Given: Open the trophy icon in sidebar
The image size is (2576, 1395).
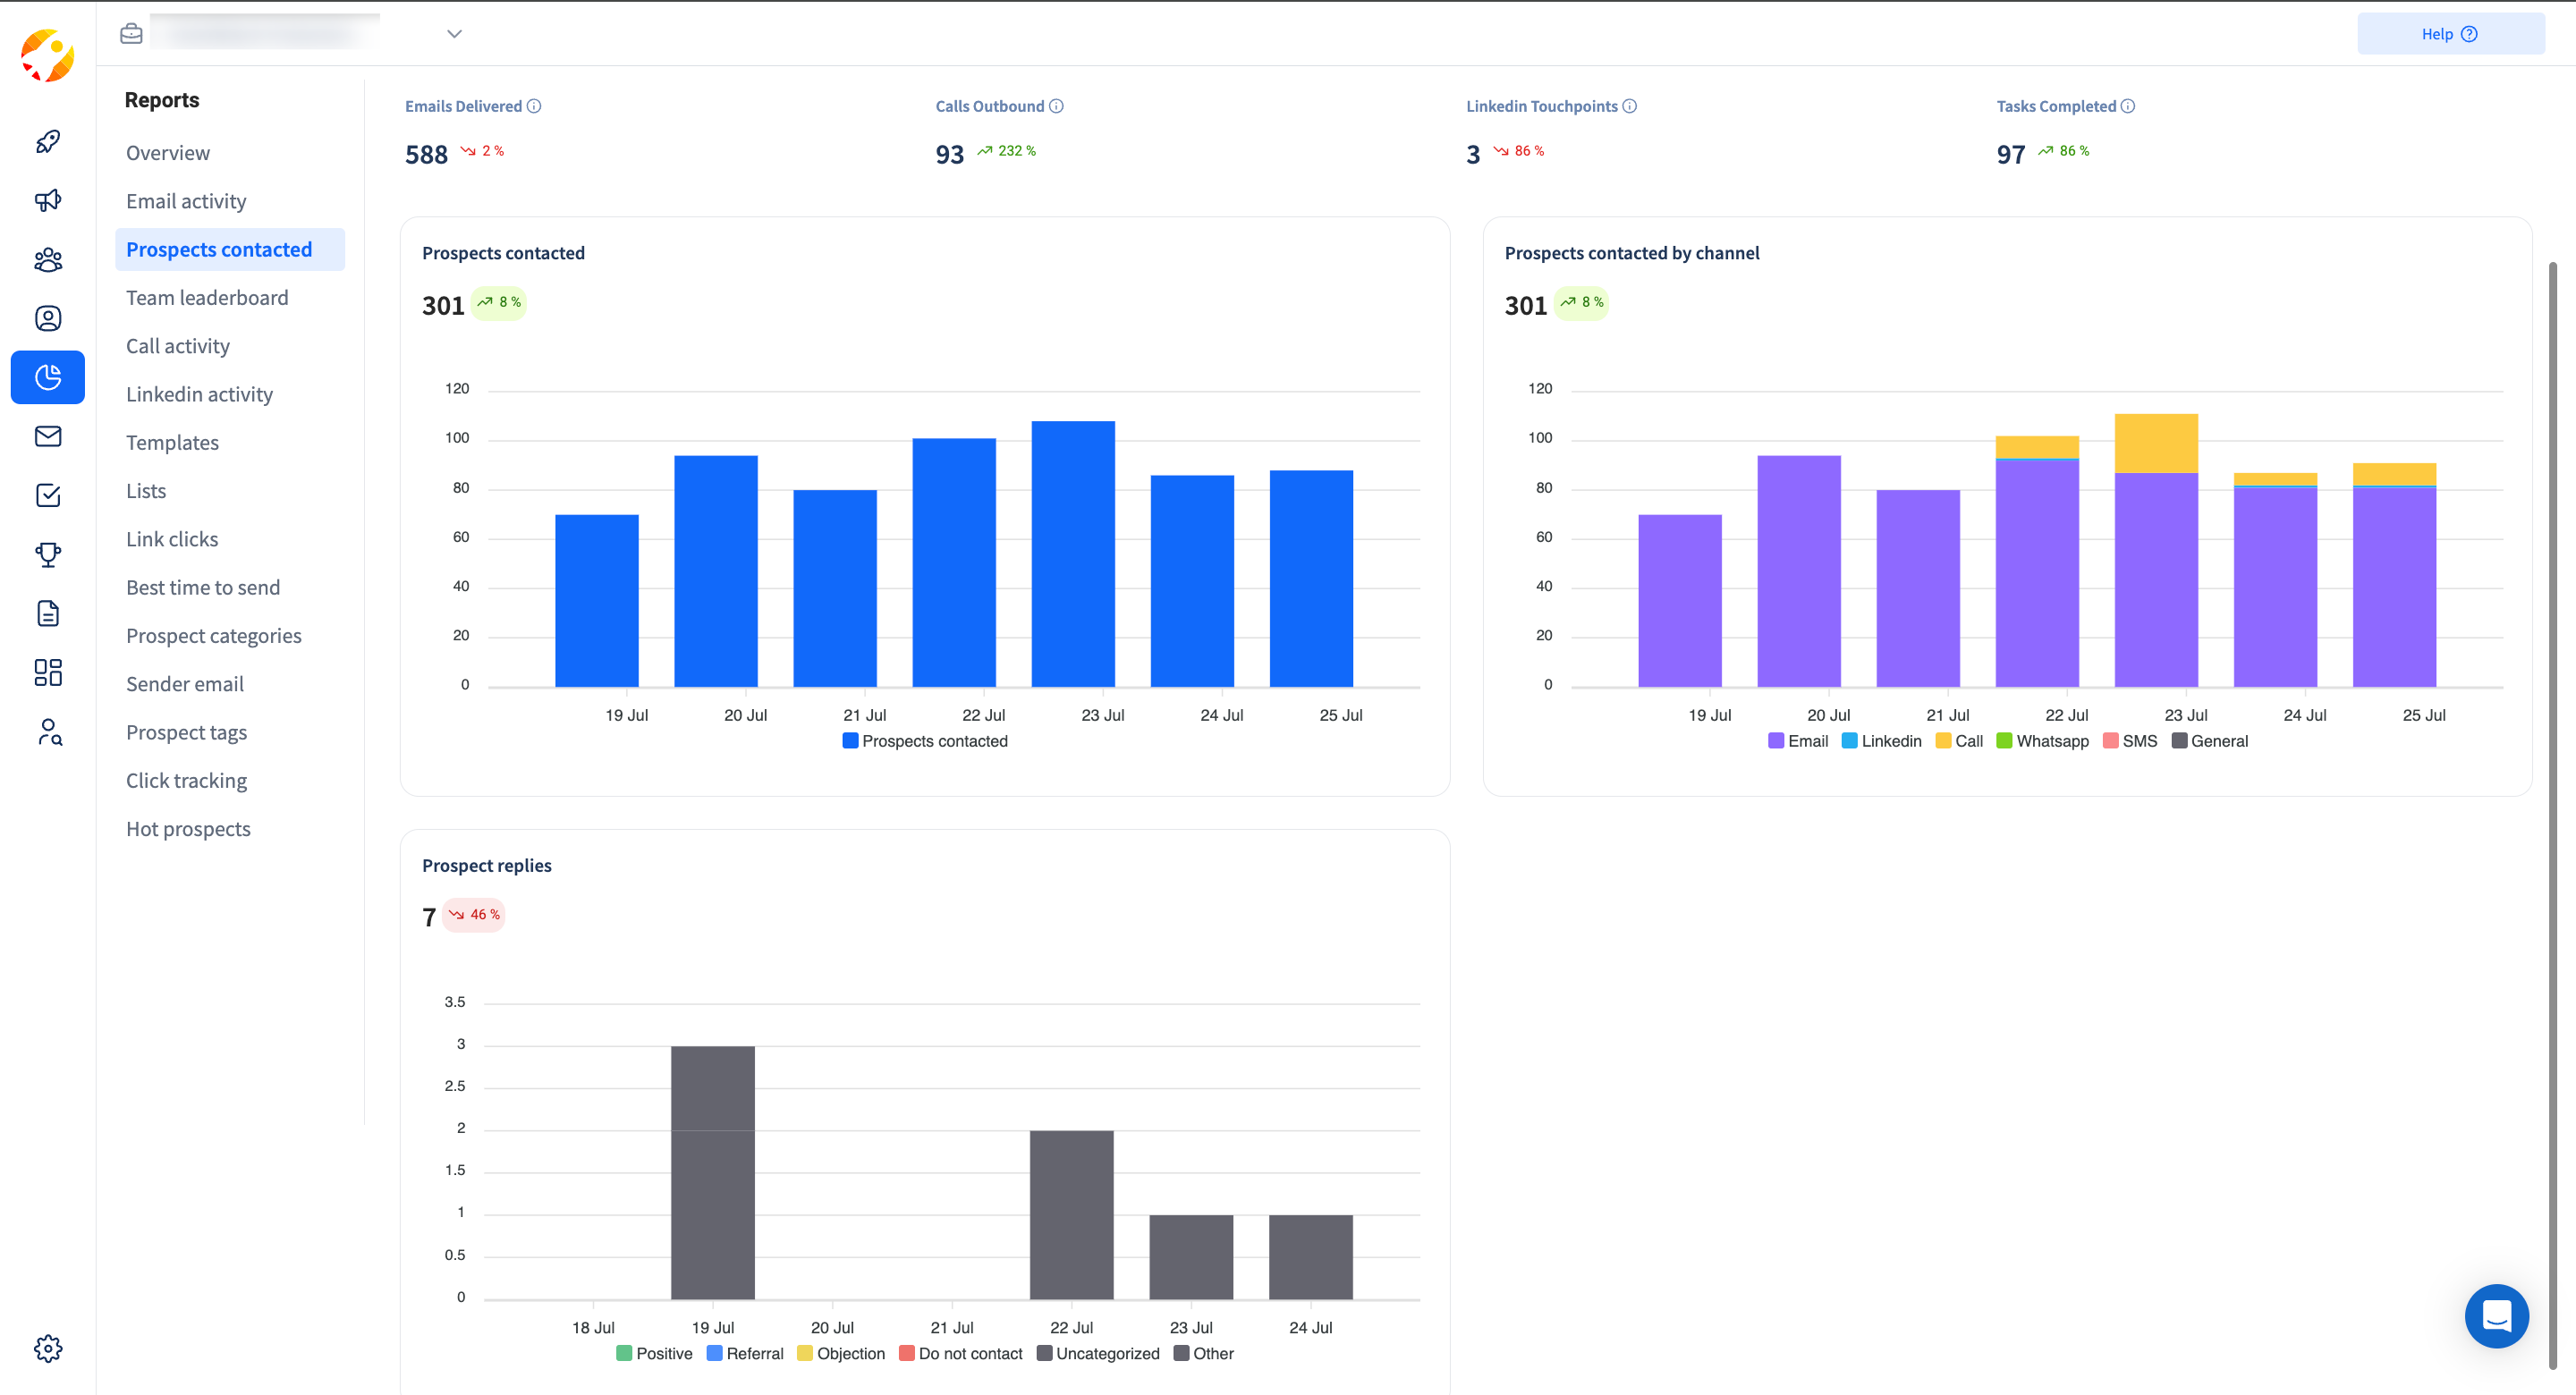Looking at the screenshot, I should 48,554.
